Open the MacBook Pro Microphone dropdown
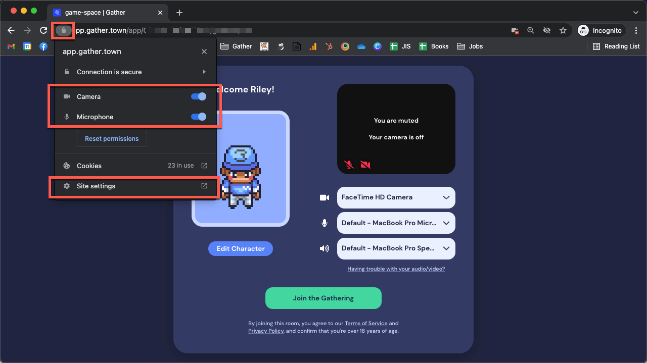This screenshot has height=363, width=647. point(396,223)
